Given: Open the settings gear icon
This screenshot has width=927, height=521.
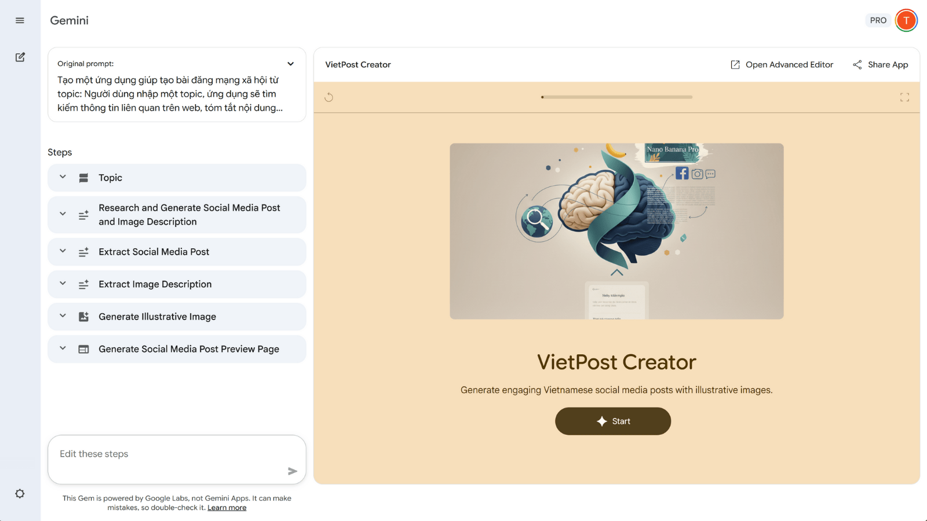Looking at the screenshot, I should pyautogui.click(x=20, y=494).
